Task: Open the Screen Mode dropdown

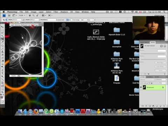Action: click(x=50, y=15)
